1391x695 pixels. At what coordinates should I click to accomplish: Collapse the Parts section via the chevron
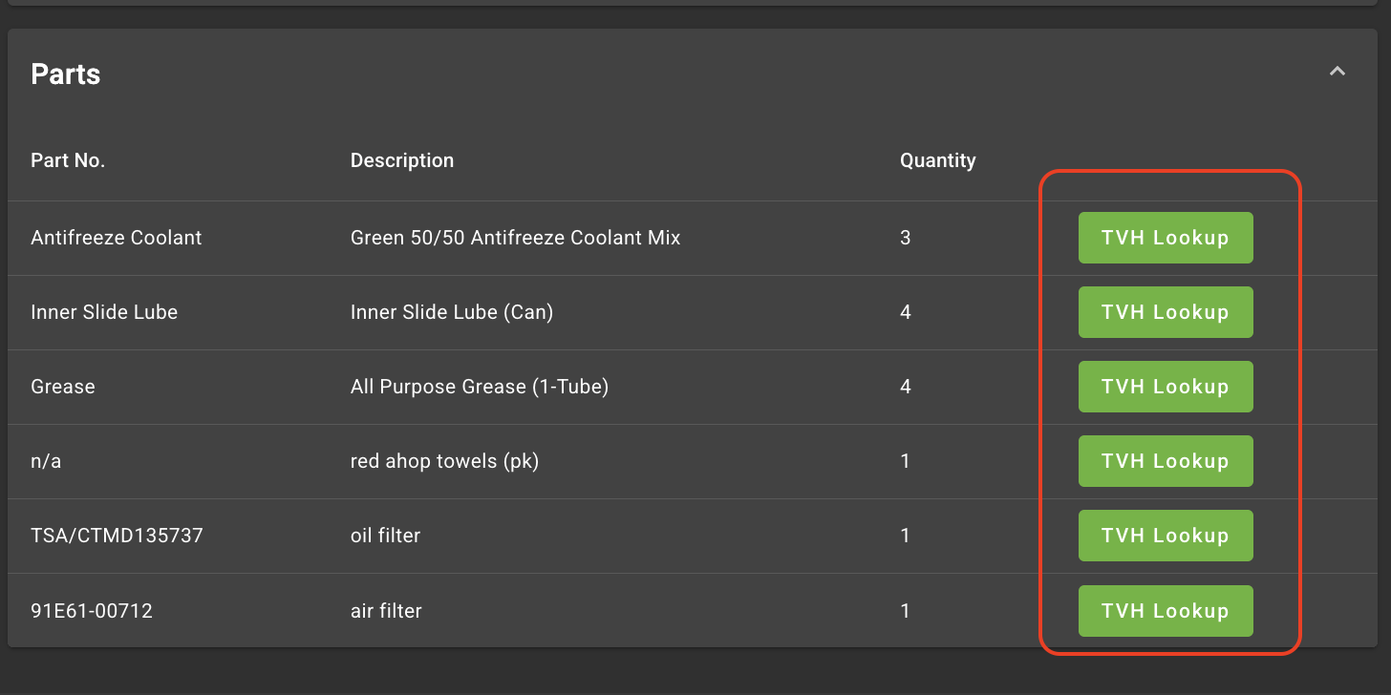click(x=1337, y=70)
